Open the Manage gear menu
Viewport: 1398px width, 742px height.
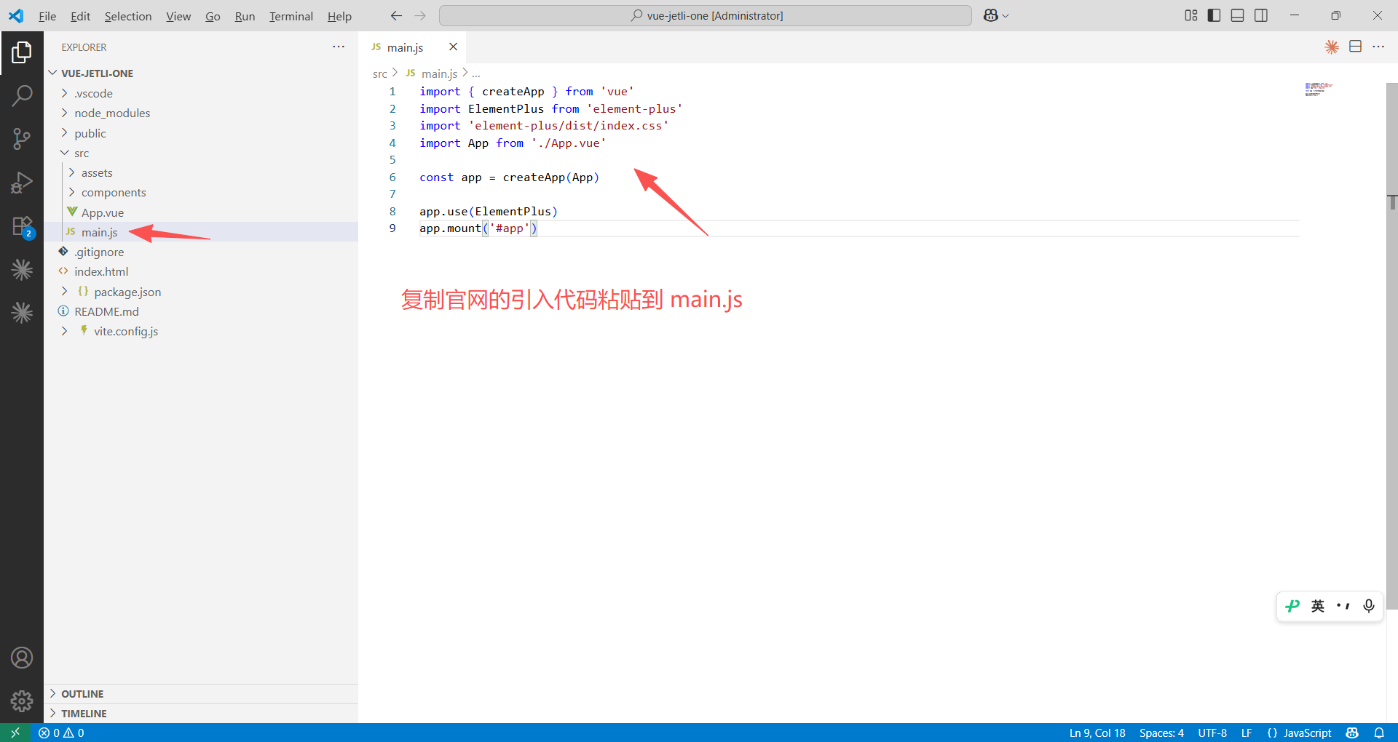tap(22, 701)
